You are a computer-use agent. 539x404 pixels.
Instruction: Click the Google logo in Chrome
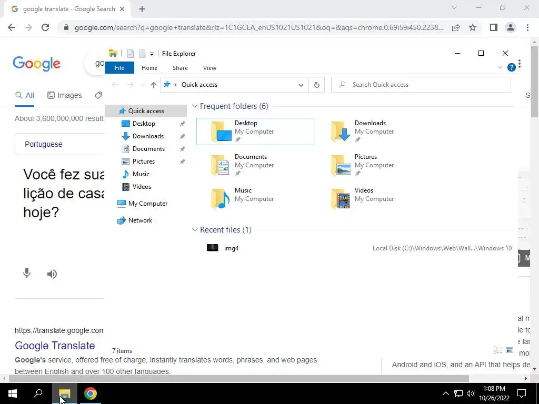(36, 64)
